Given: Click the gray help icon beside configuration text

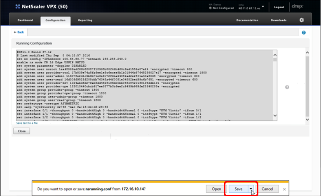Looking at the screenshot, I should (x=287, y=87).
